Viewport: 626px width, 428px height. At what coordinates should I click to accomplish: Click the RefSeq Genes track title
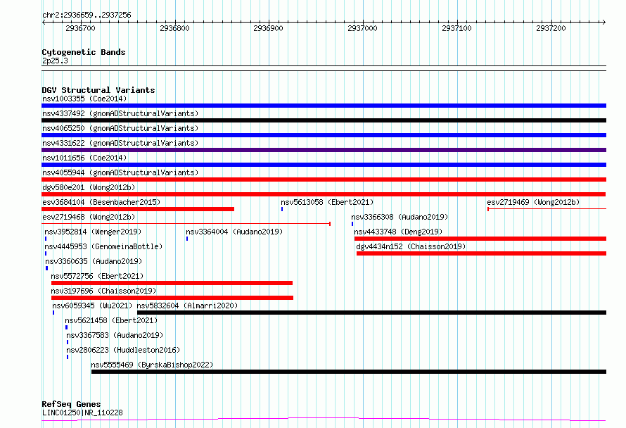pos(71,404)
